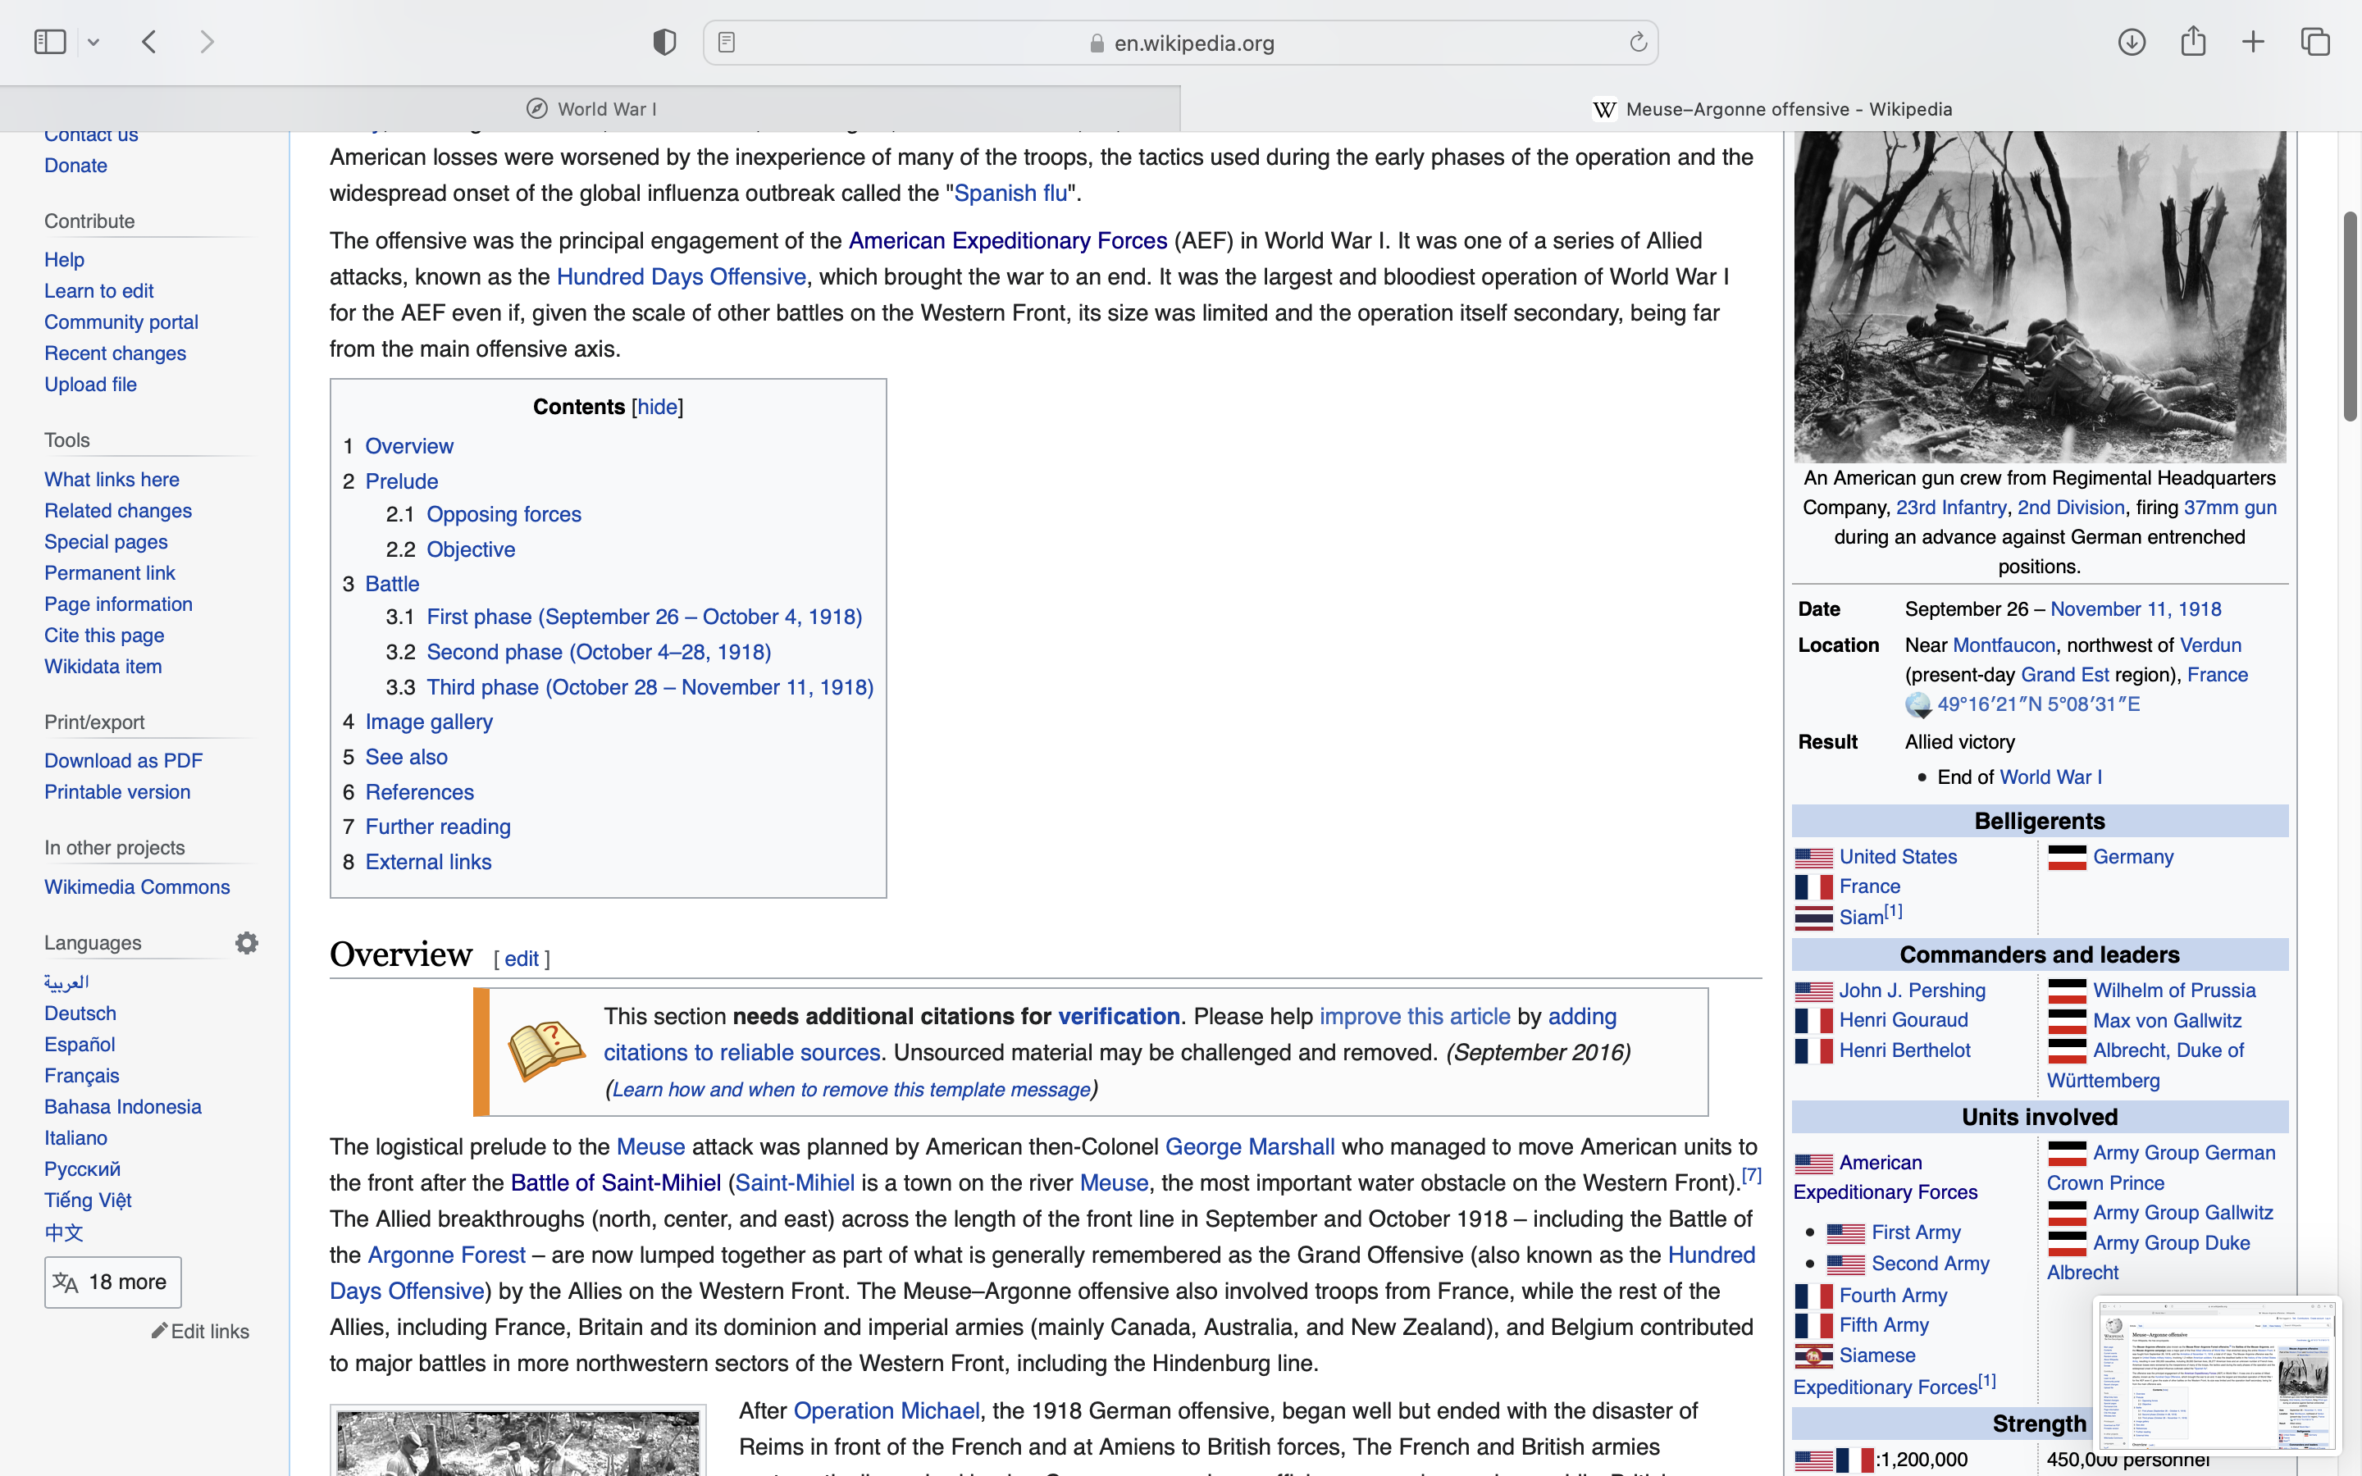Open the Reader view icon in address bar
The height and width of the screenshot is (1476, 2362).
726,42
